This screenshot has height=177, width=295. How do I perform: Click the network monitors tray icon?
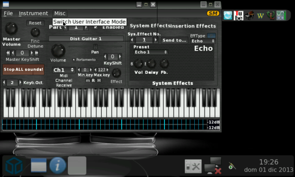[213, 166]
